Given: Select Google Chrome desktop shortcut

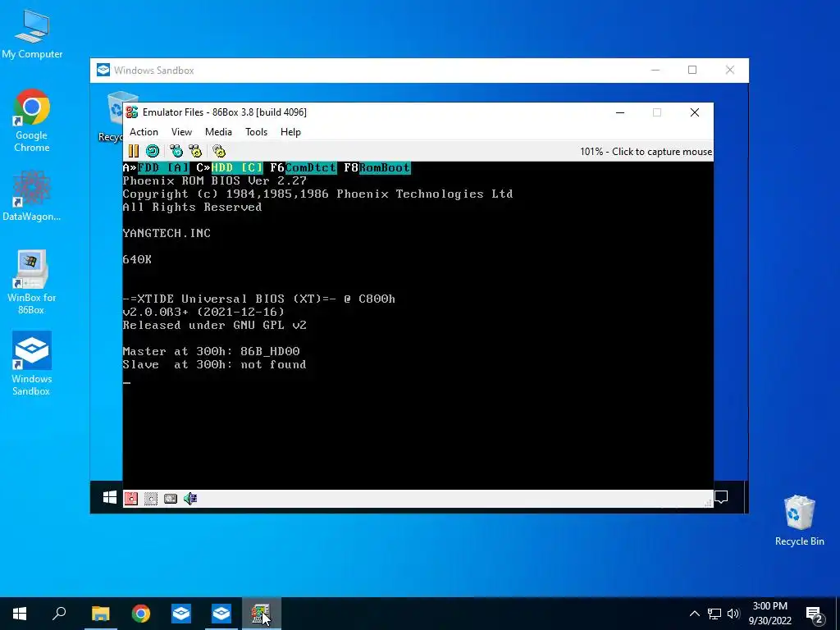Looking at the screenshot, I should (x=32, y=121).
